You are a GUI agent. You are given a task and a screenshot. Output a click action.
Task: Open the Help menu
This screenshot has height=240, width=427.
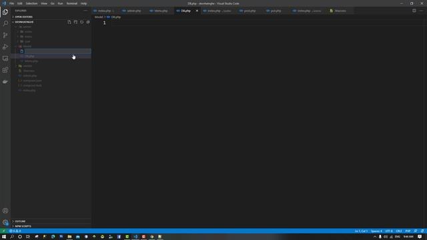tap(83, 3)
